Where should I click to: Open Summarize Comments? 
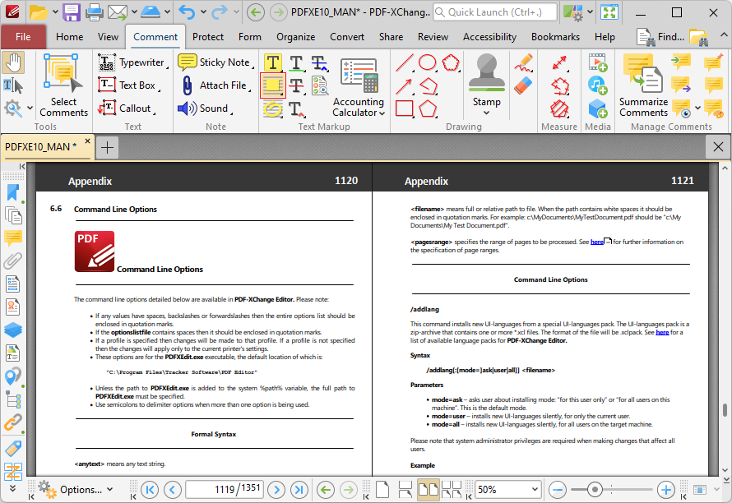pos(643,85)
